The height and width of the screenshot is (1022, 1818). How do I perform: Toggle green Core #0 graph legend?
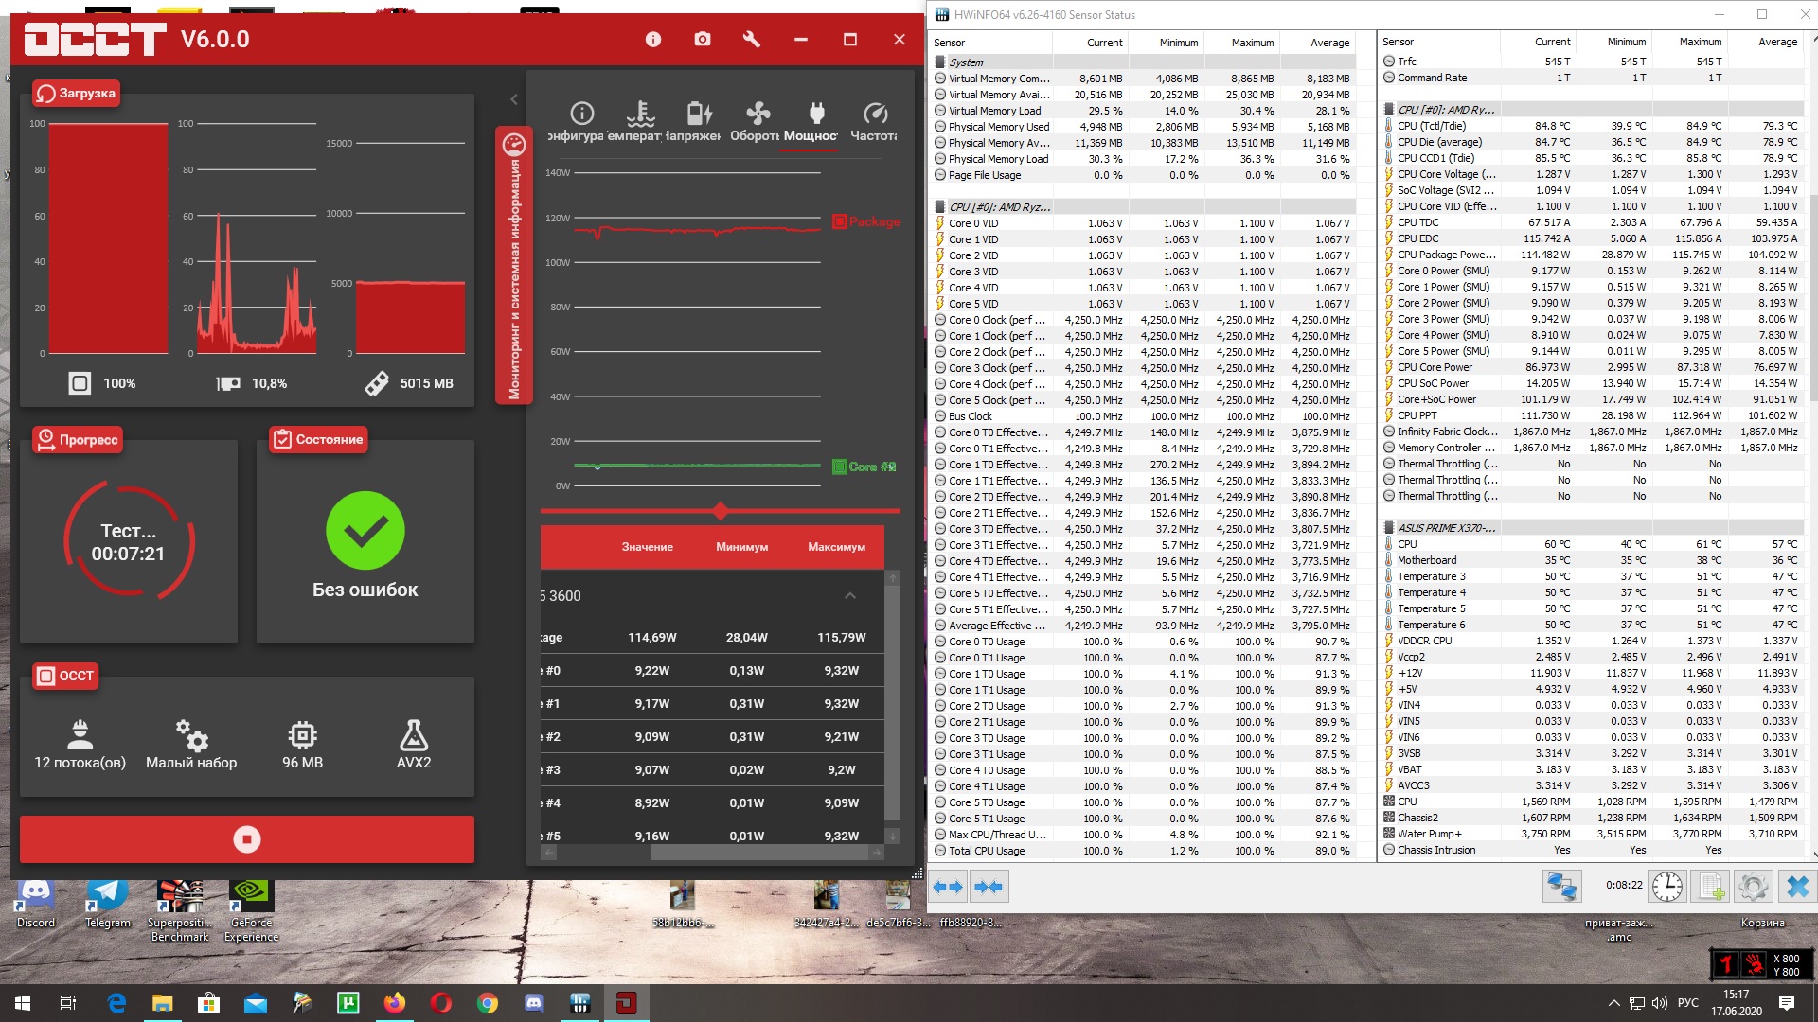(864, 467)
